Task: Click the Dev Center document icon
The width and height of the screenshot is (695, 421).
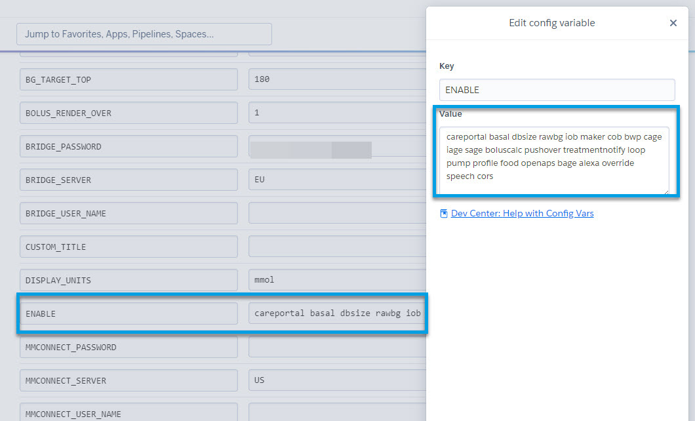Action: [444, 213]
